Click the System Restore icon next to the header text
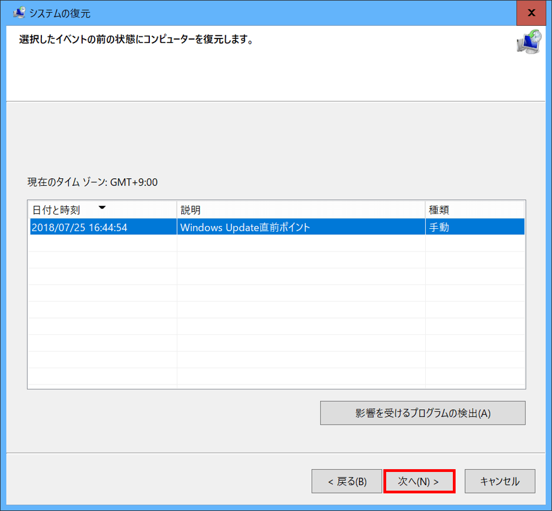Viewport: 552px width, 511px height. (x=529, y=41)
